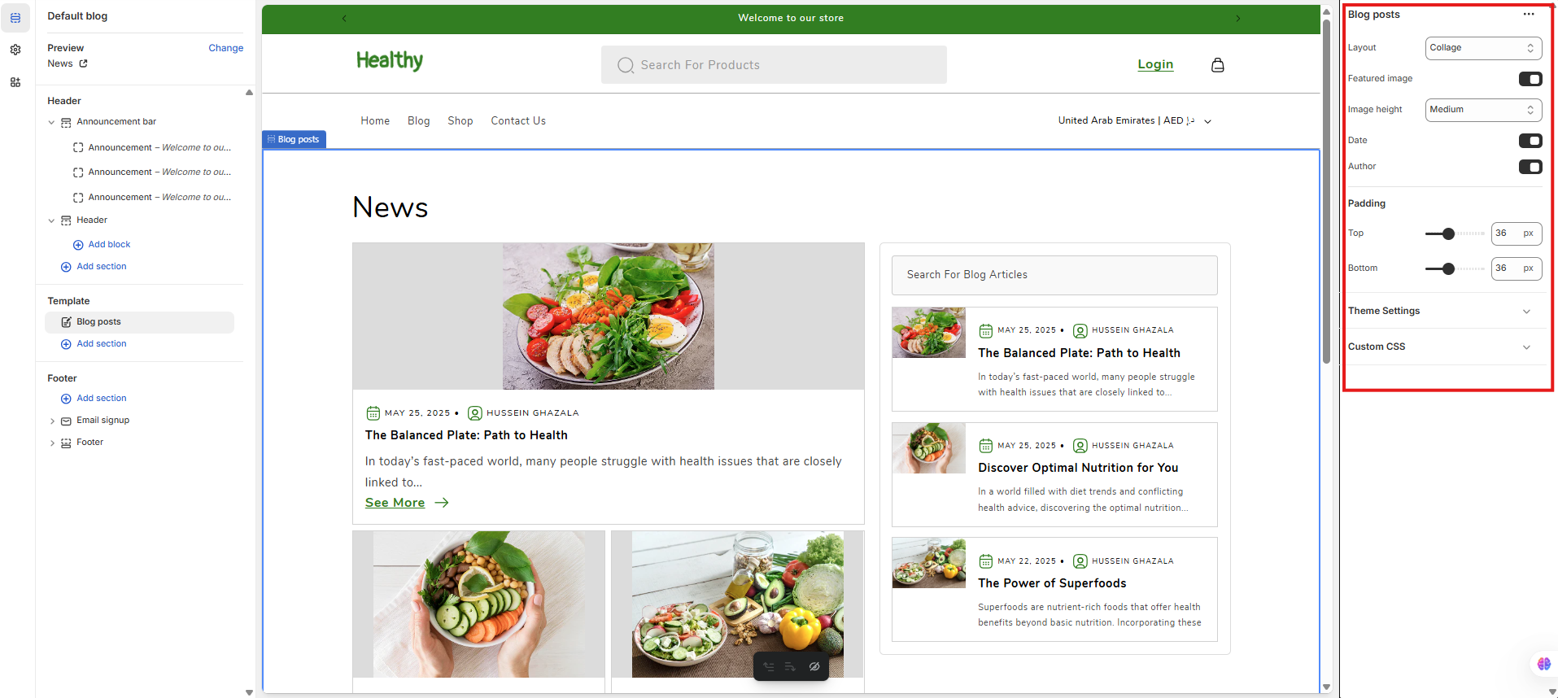Select the second Announcement block in tree

click(151, 172)
